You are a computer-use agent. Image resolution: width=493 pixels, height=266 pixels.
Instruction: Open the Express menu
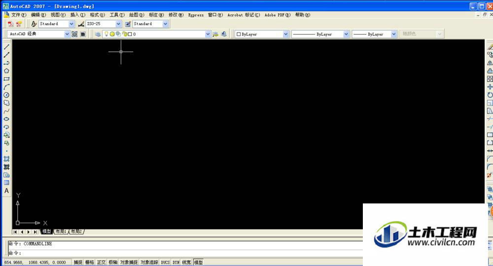[x=196, y=15]
